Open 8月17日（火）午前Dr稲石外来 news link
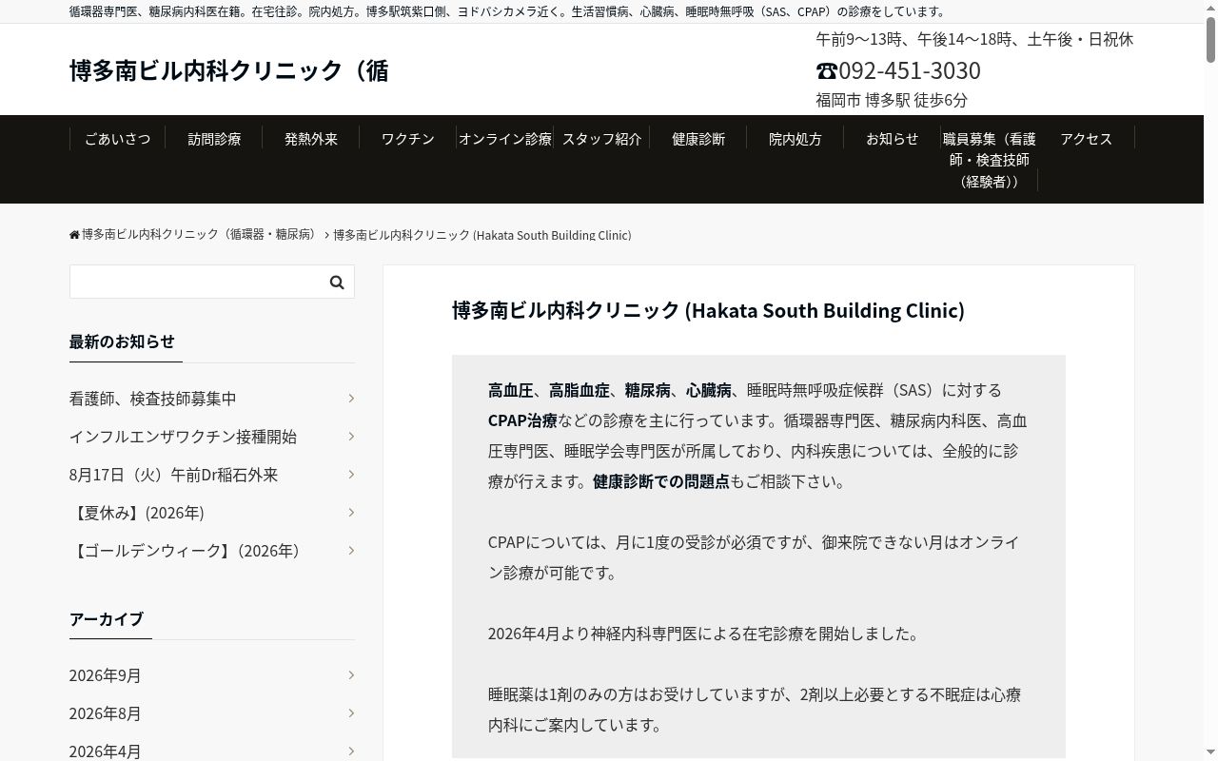Image resolution: width=1218 pixels, height=761 pixels. click(x=173, y=474)
